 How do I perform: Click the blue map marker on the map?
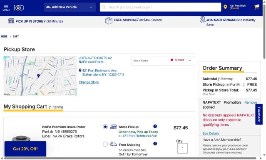coord(39,76)
